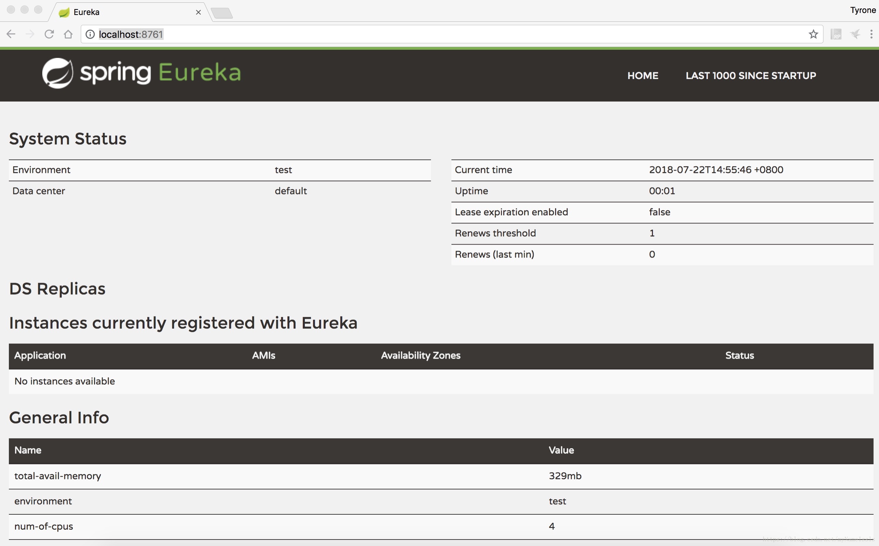Click the Tyrone profile name
Image resolution: width=879 pixels, height=546 pixels.
(x=862, y=10)
